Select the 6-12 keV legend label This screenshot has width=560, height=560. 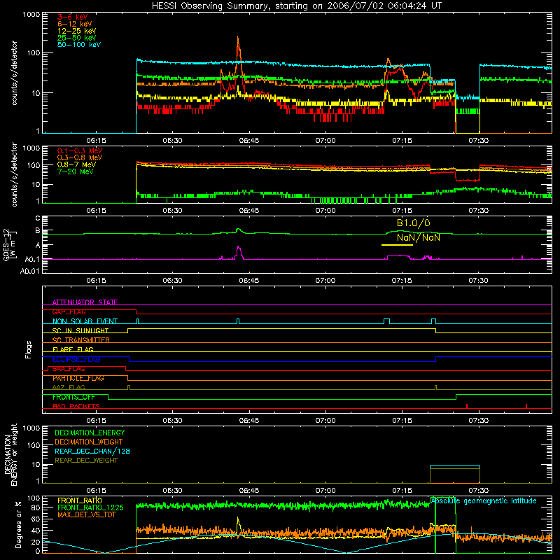[75, 24]
